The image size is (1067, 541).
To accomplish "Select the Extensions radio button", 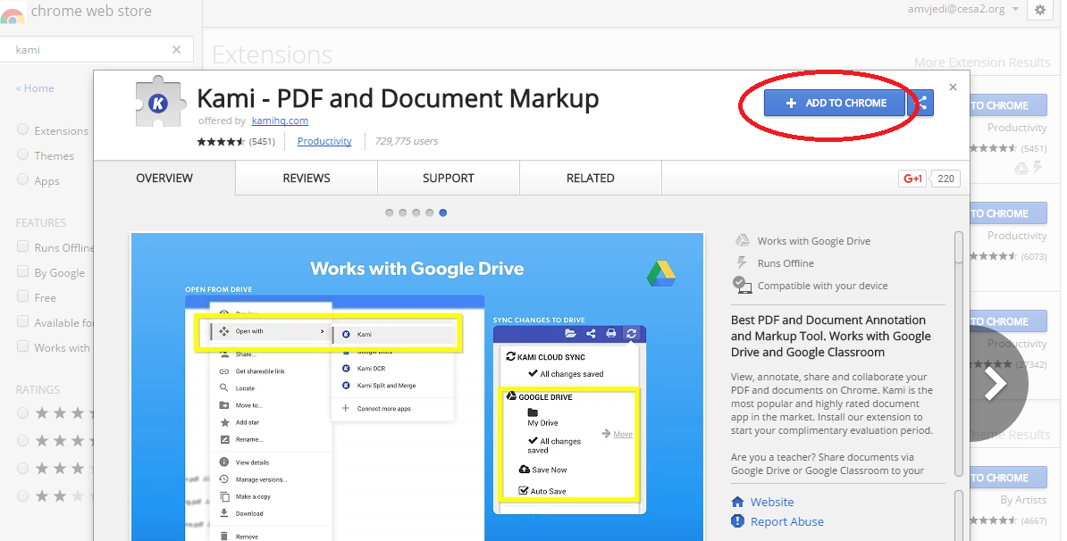I will coord(22,129).
